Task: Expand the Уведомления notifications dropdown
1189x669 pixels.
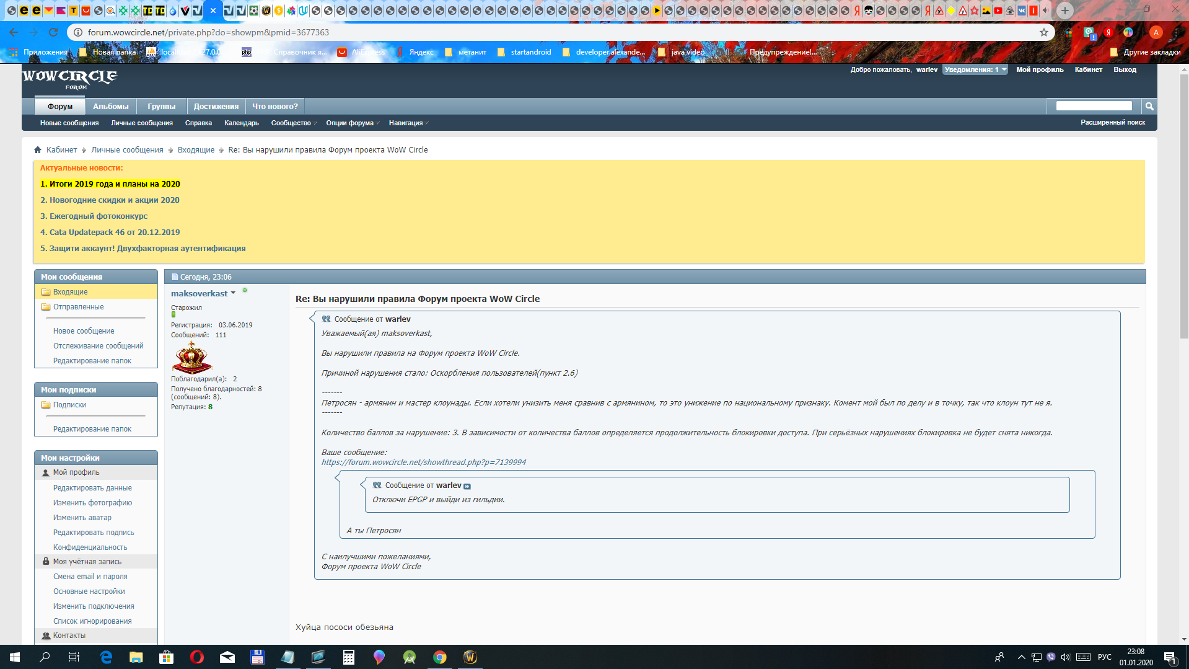Action: pyautogui.click(x=975, y=70)
